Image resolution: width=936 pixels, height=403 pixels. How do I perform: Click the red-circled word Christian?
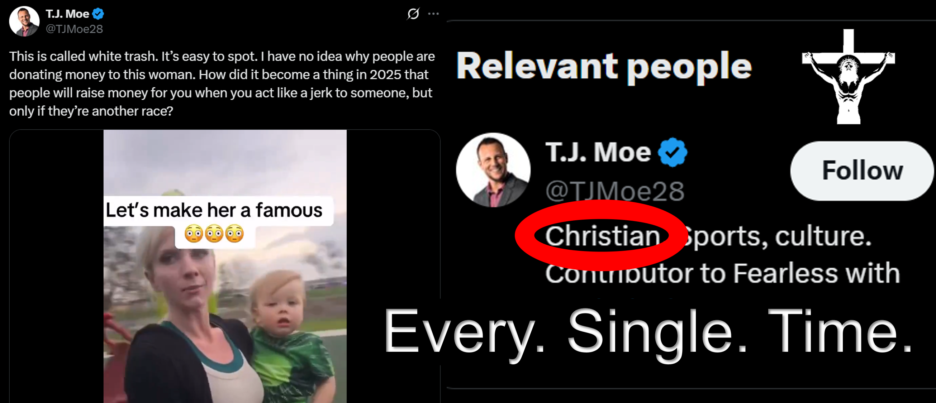coord(603,236)
